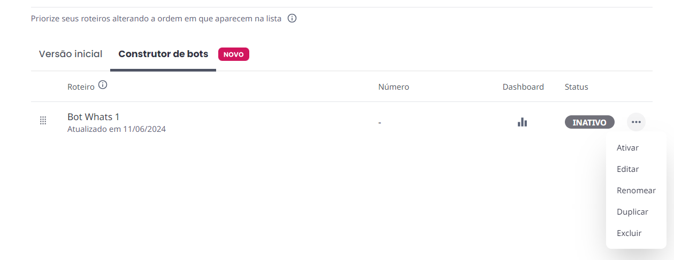Click the info icon next to Roteiro
Screen dimensions: 674x260
coord(103,85)
